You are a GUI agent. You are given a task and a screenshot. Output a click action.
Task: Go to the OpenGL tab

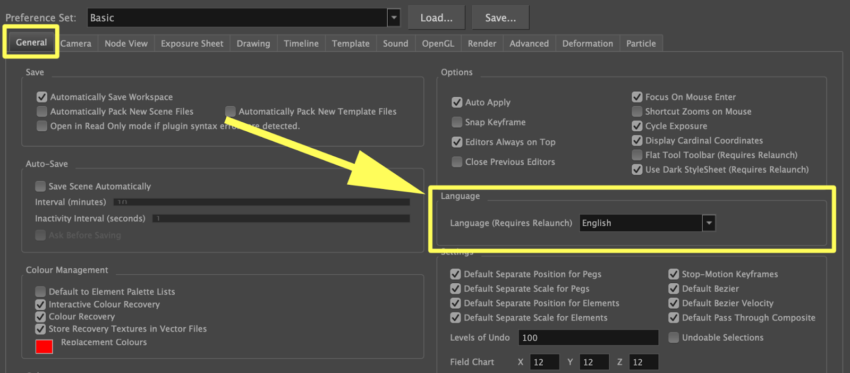[x=438, y=44]
